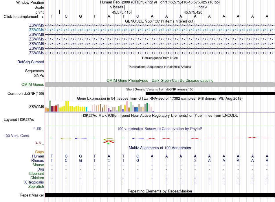275x202 pixels.
Task: Click the Layered H3K27Ac track label
Action: [x=19, y=120]
